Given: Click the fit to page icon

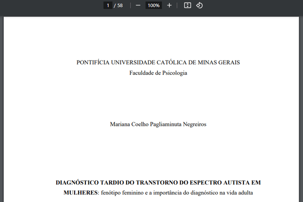Looking at the screenshot, I should pos(187,6).
